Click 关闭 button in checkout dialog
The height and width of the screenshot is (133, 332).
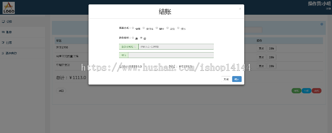pyautogui.click(x=226, y=79)
